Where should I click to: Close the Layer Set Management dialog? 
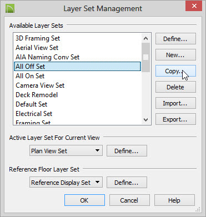[x=194, y=6]
